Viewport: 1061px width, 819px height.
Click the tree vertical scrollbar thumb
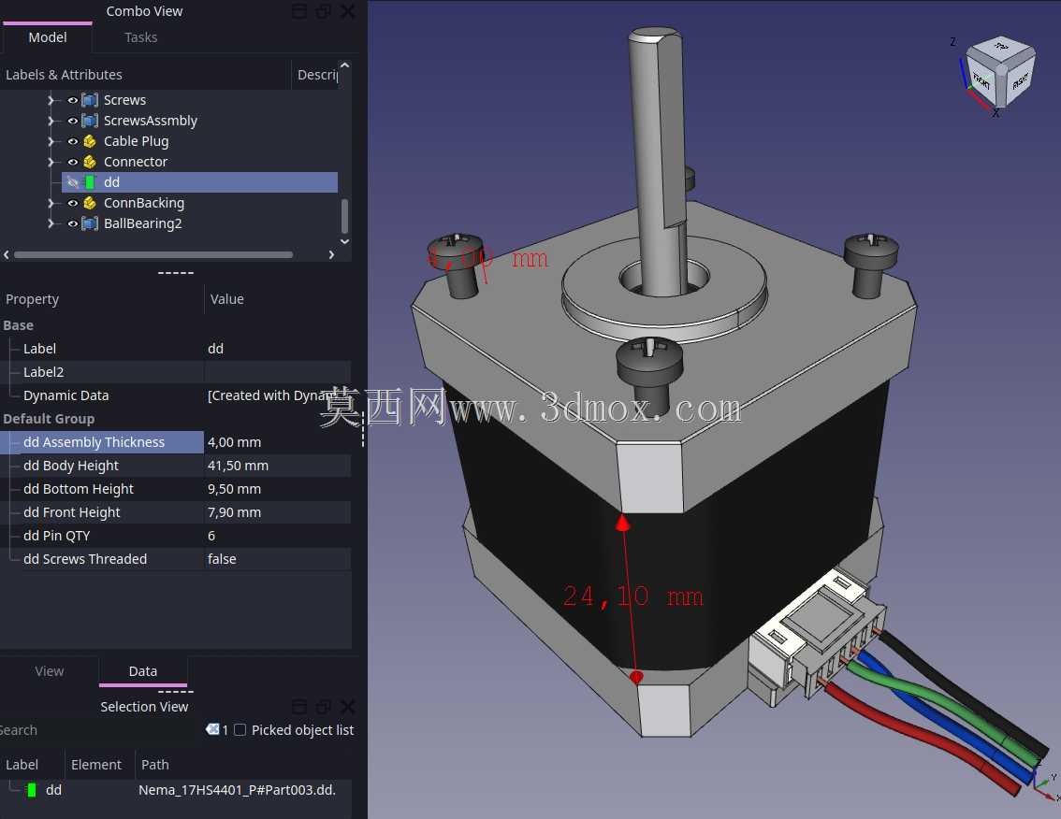pyautogui.click(x=344, y=216)
